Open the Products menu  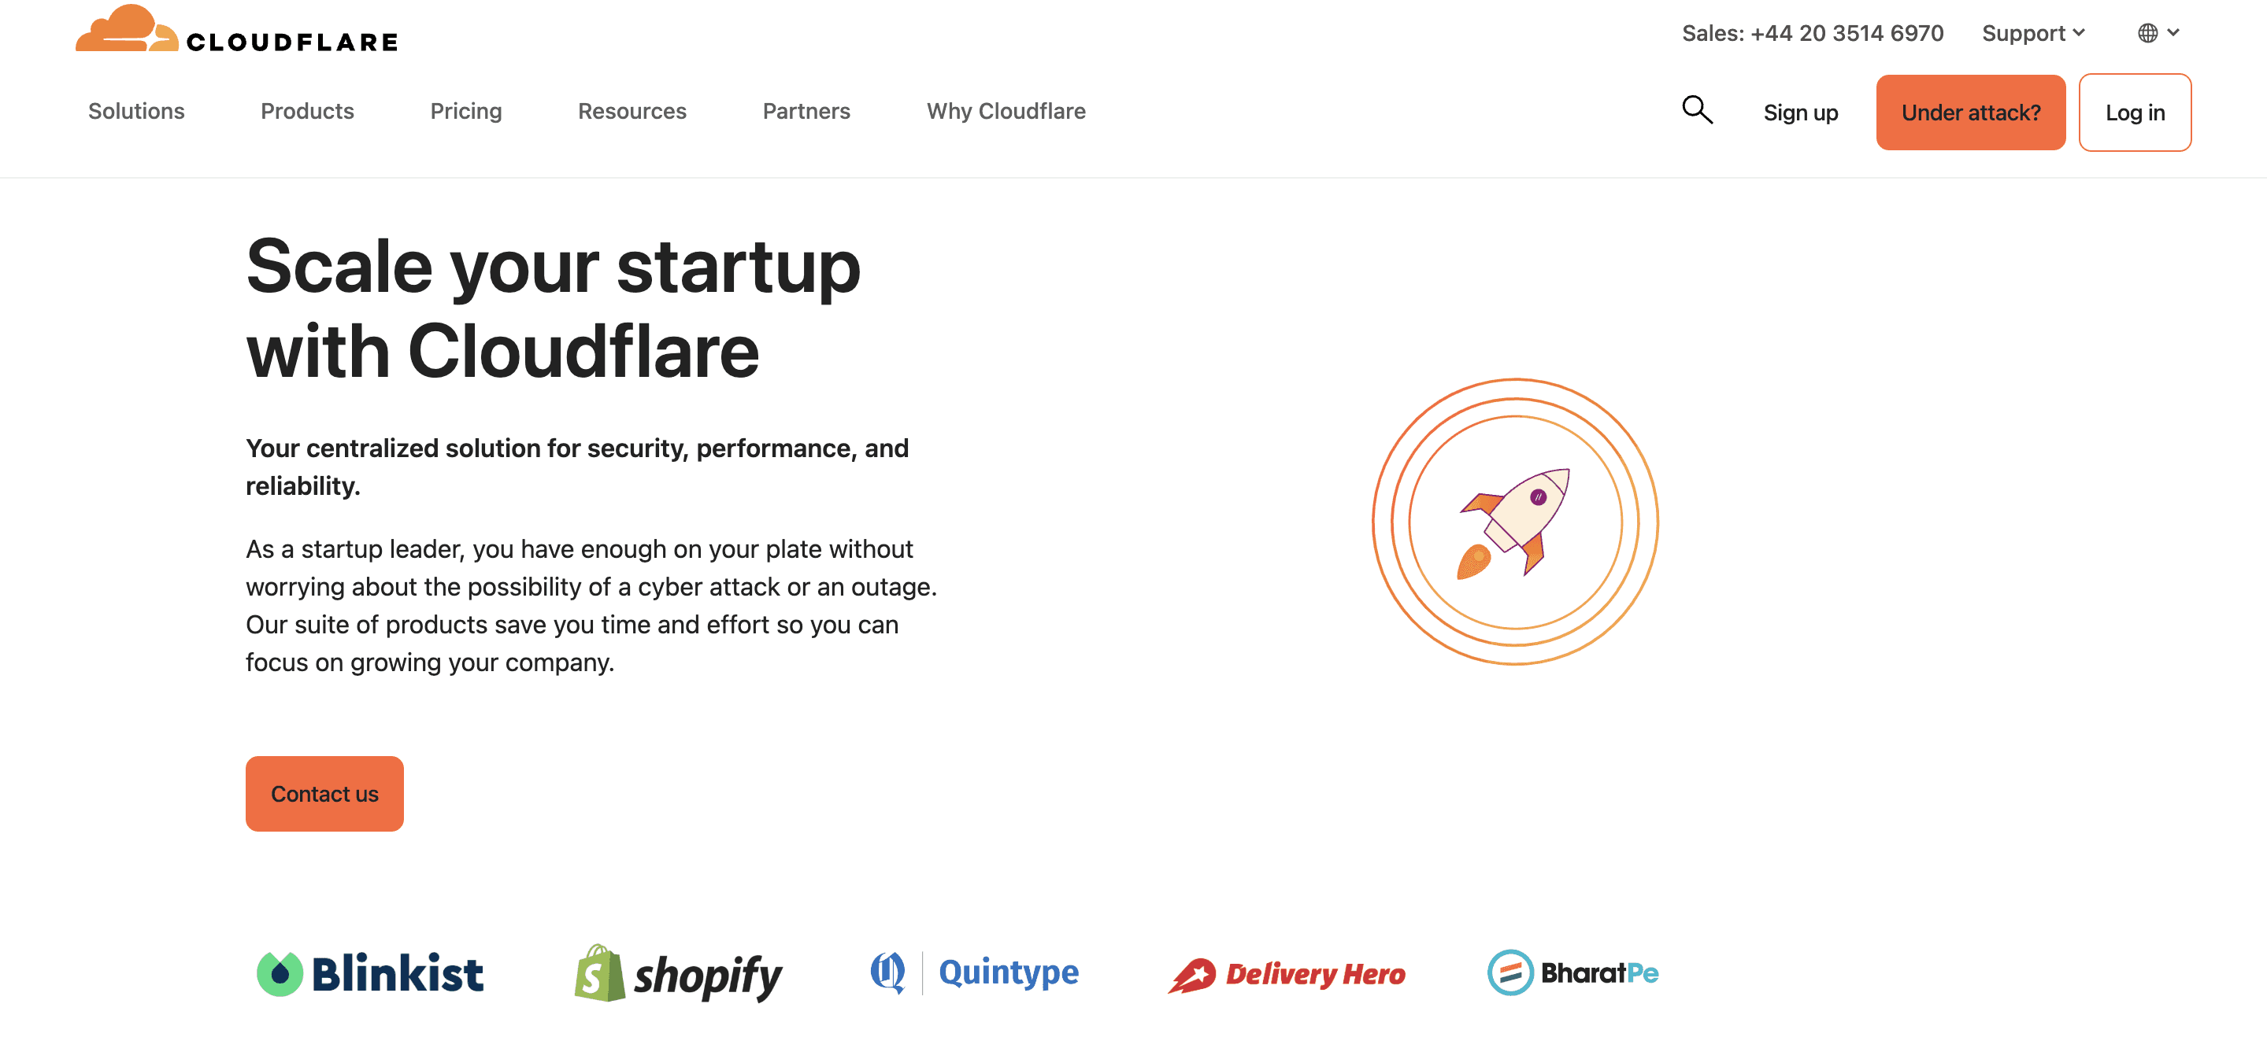pyautogui.click(x=307, y=111)
